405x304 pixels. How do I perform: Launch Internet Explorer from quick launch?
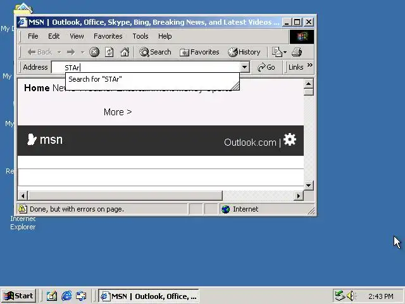66,296
